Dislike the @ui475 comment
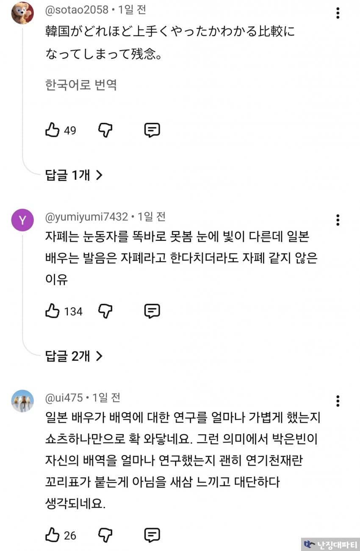This screenshot has height=551, width=360. click(x=105, y=535)
